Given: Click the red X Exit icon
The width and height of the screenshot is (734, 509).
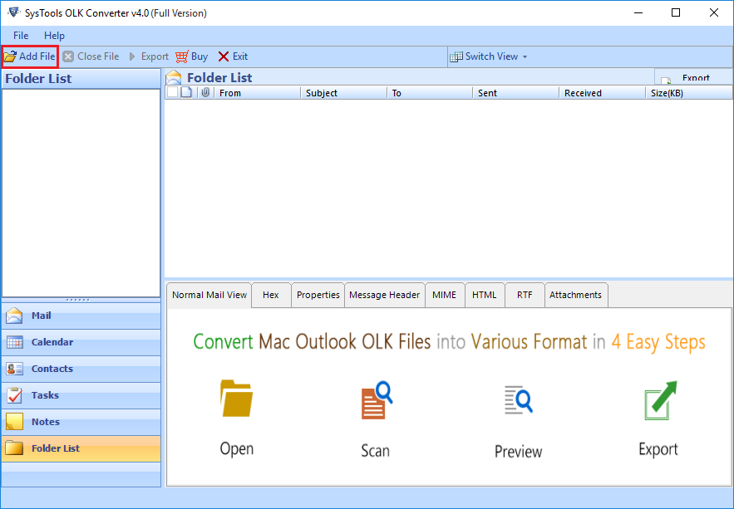Looking at the screenshot, I should (x=224, y=56).
